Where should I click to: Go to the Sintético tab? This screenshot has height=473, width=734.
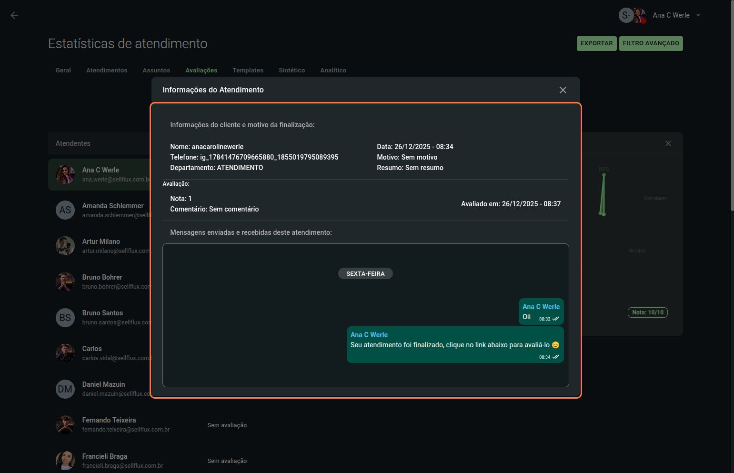292,70
